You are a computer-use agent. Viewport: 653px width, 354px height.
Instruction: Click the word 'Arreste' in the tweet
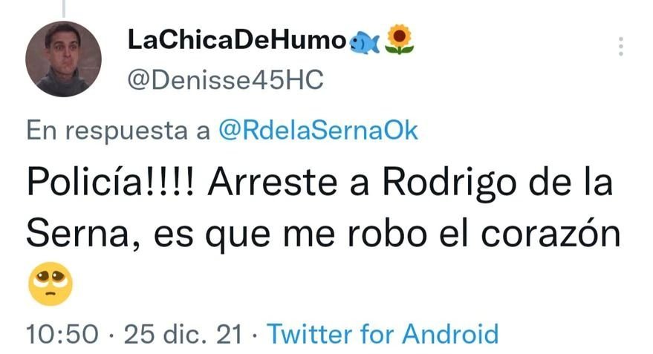(273, 183)
